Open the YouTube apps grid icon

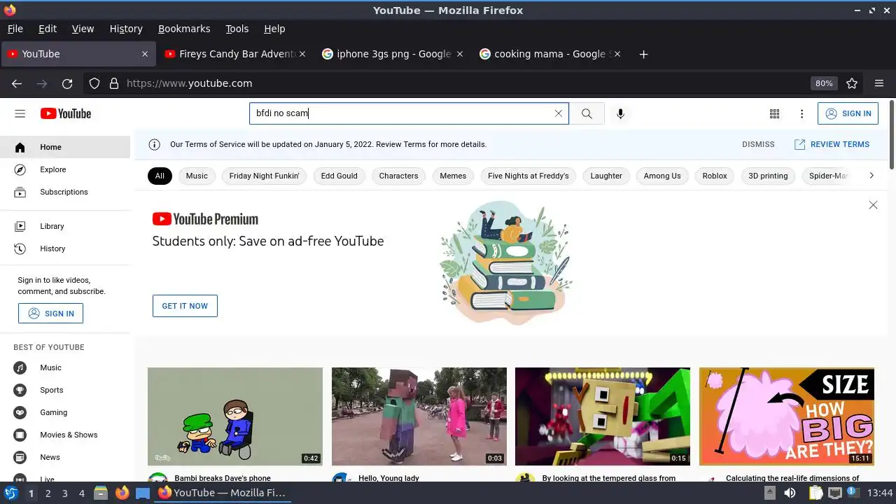[x=774, y=113]
